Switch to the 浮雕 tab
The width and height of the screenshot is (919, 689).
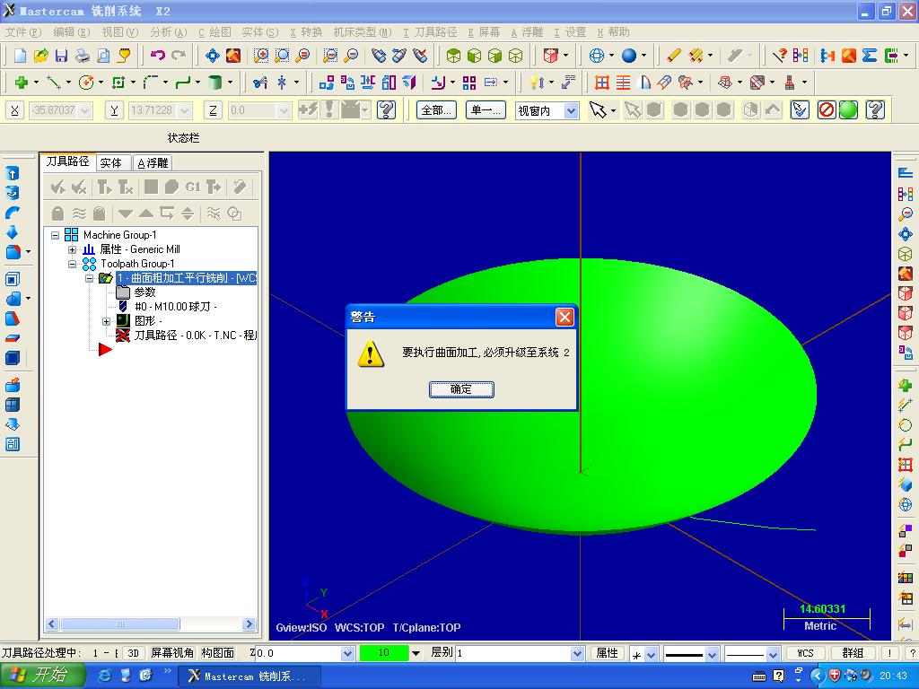[153, 163]
